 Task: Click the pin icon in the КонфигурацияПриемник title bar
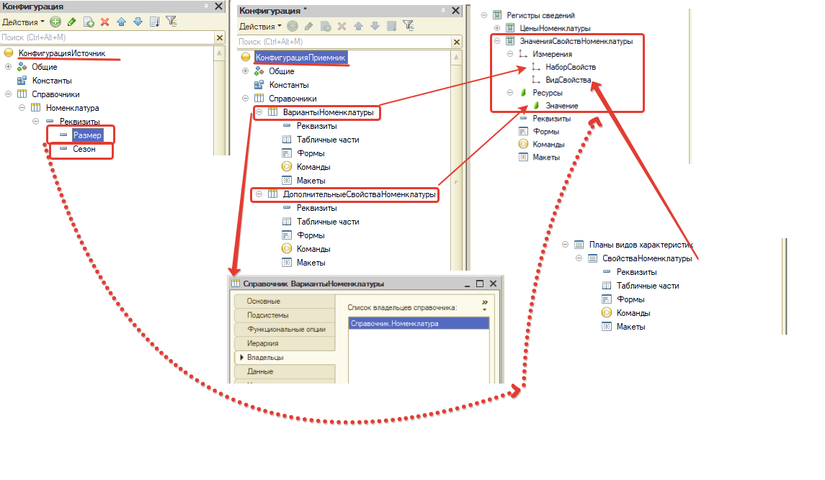pos(443,10)
